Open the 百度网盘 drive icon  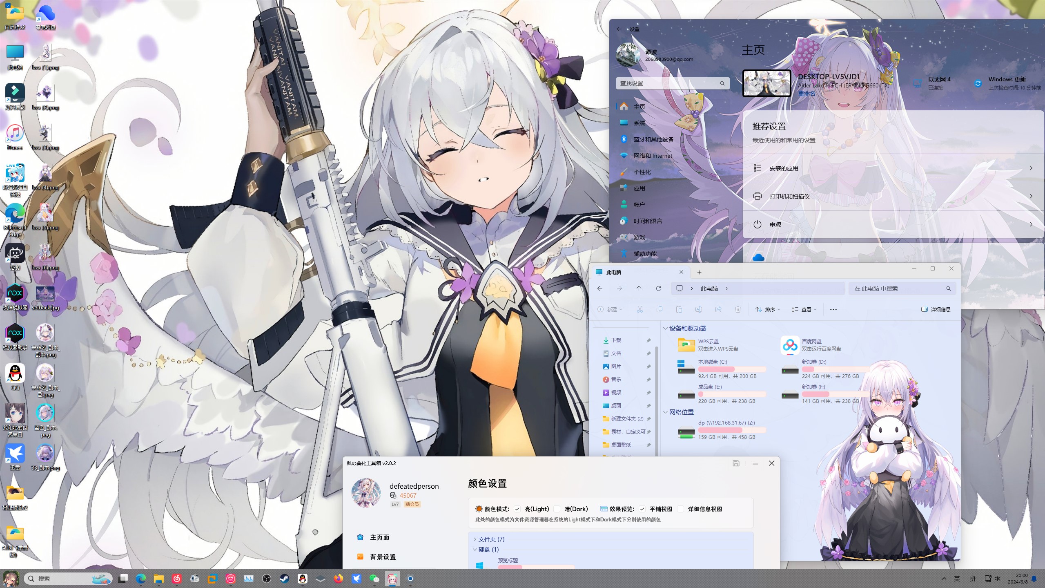[789, 345]
